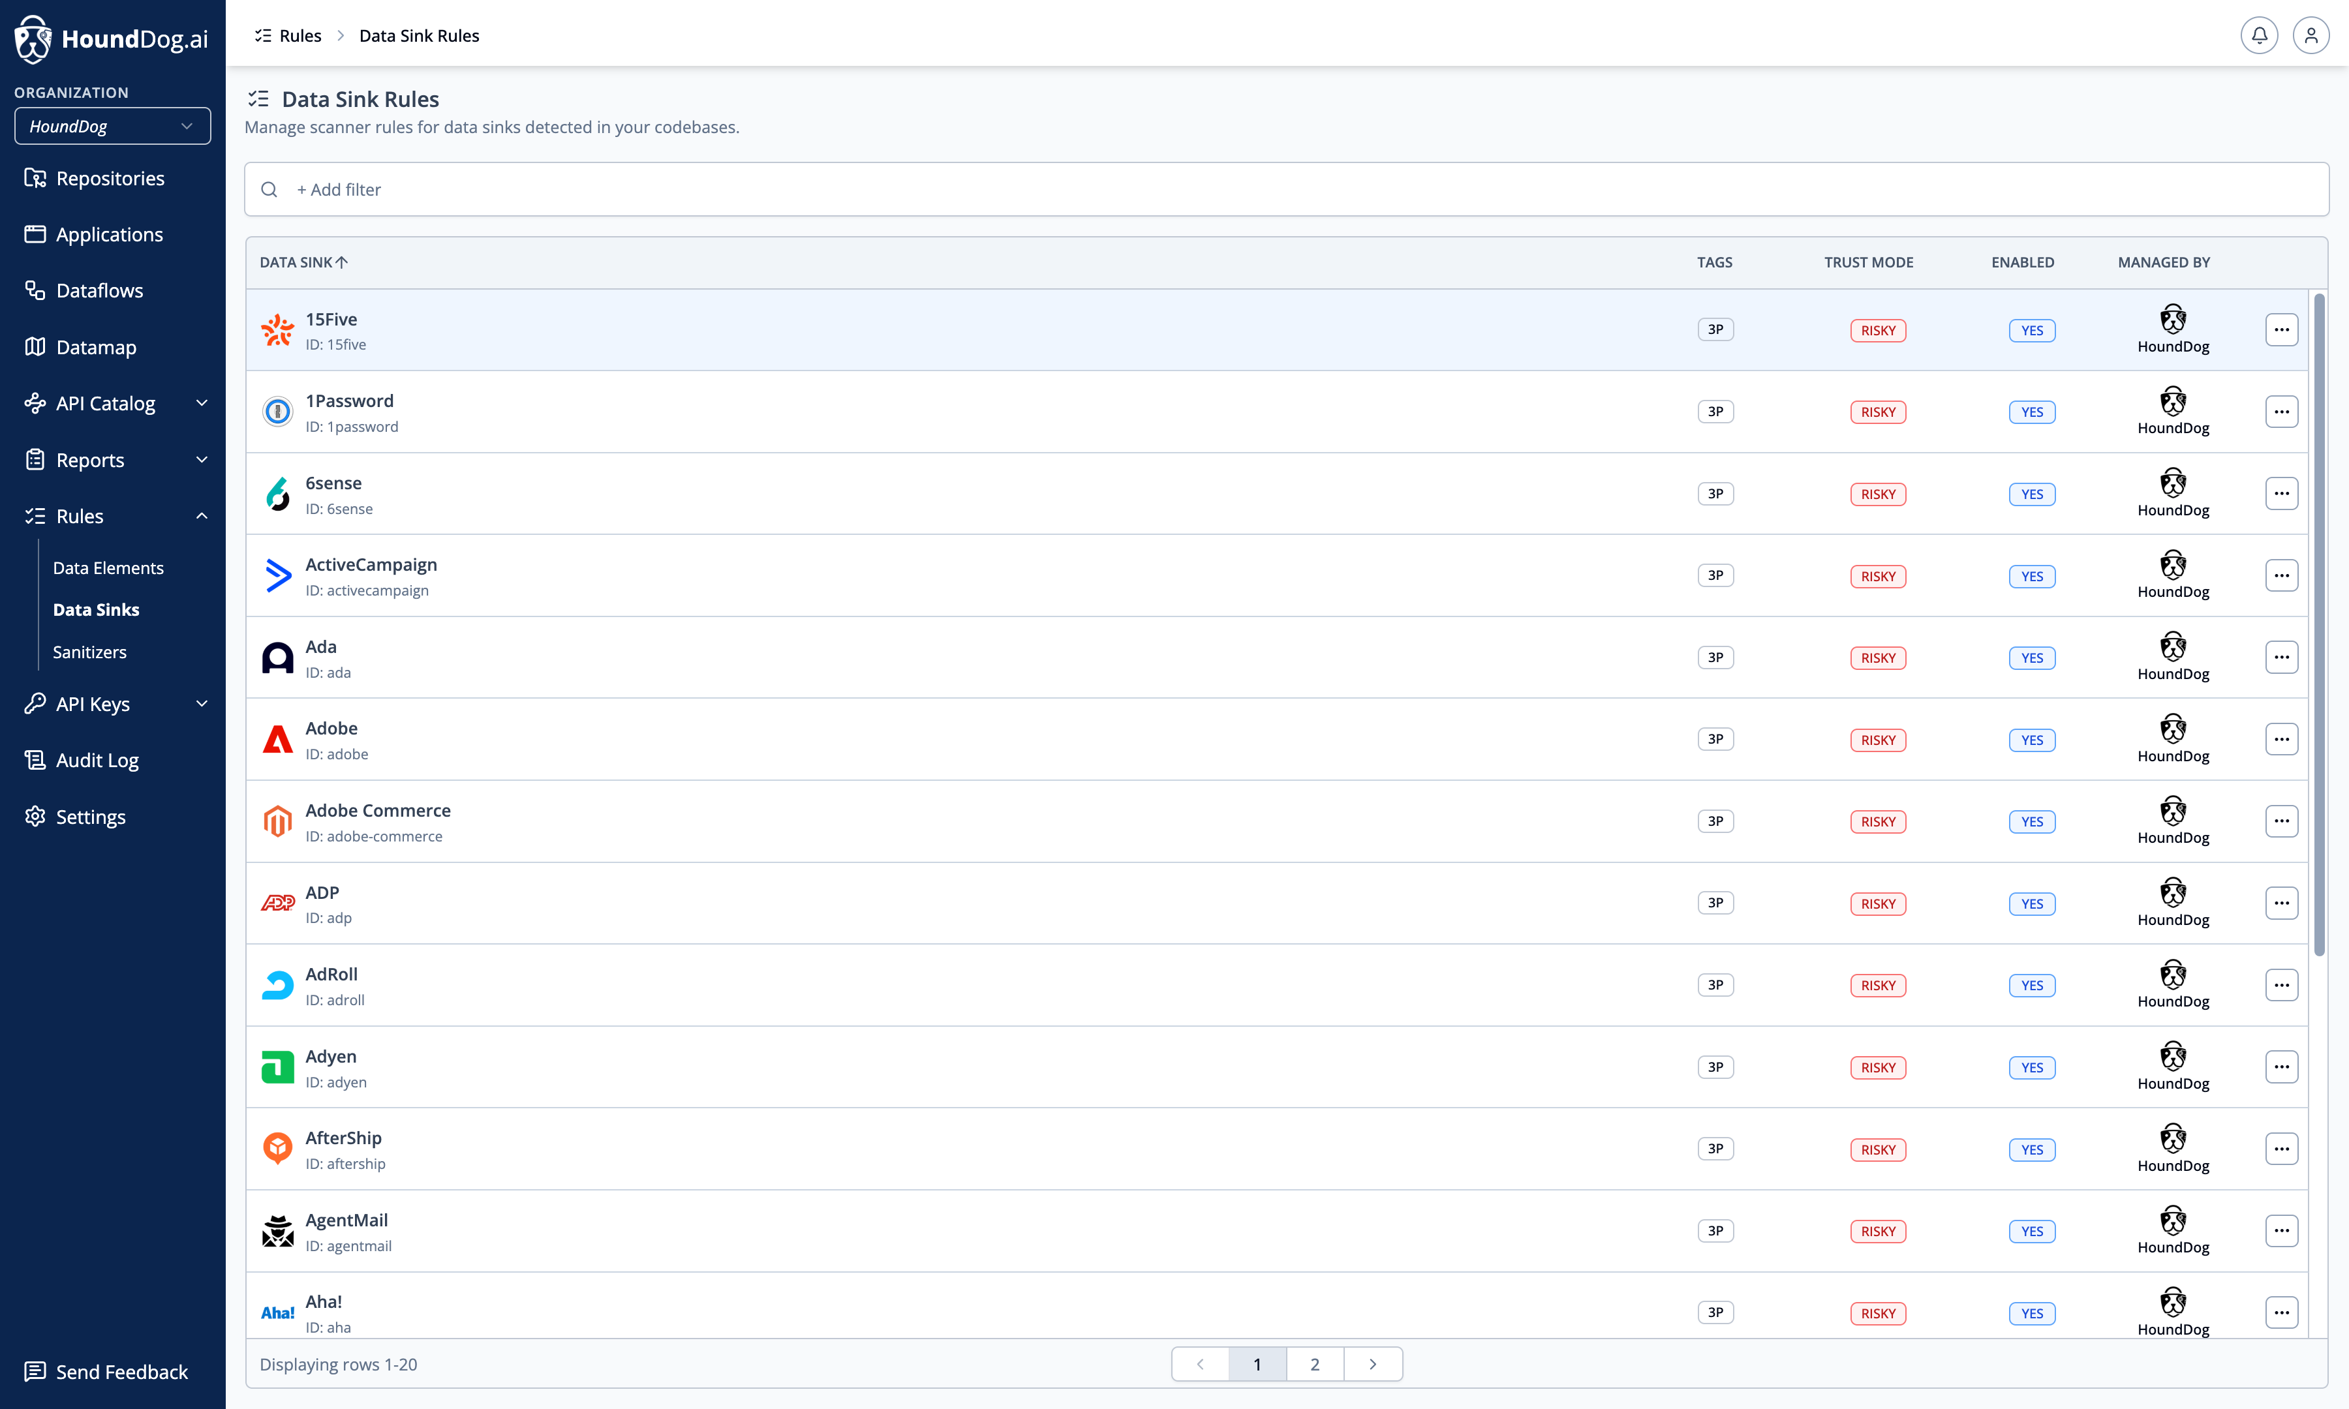Click the Add filter search field
Screen dimensions: 2349x1409
(x=1287, y=190)
